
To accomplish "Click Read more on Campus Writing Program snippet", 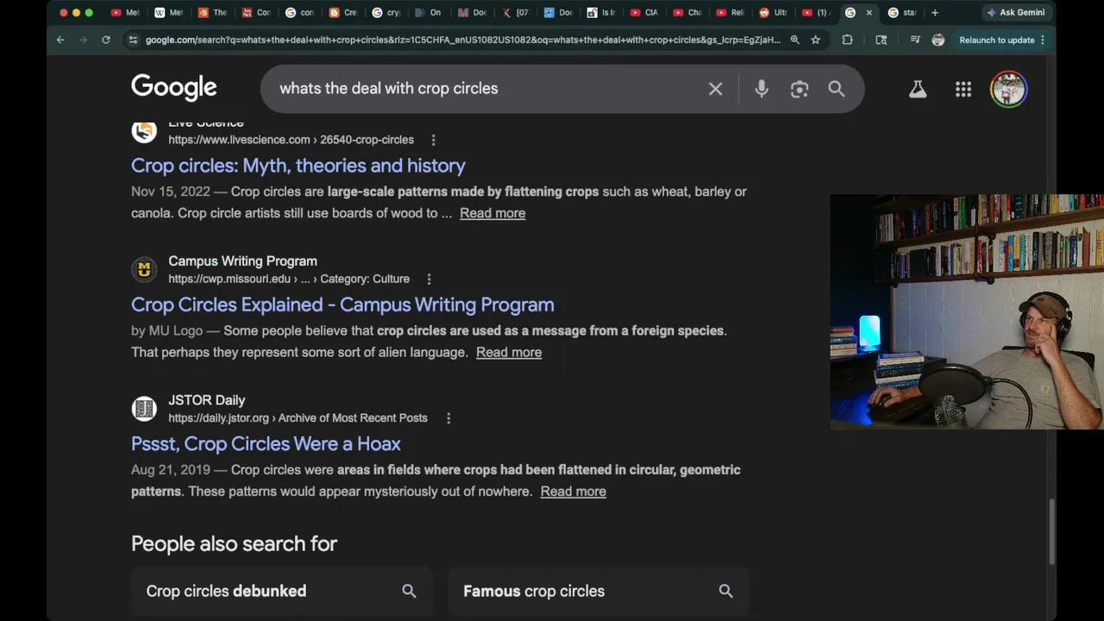I will click(x=509, y=352).
